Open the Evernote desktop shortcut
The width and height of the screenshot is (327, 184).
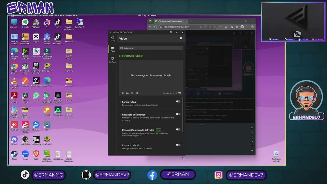(x=25, y=23)
